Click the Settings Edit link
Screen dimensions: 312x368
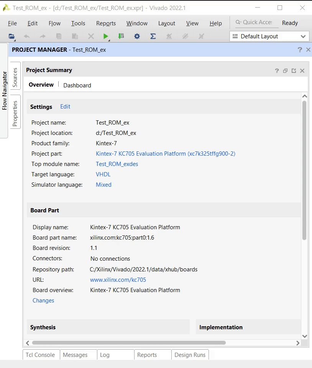[x=65, y=107]
